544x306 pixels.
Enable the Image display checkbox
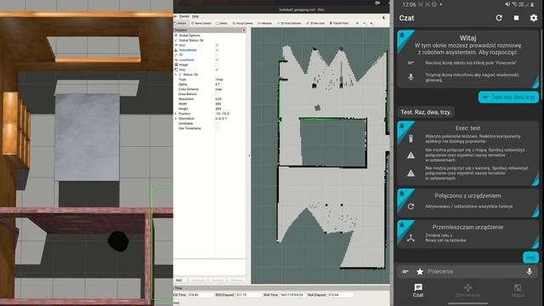point(217,65)
